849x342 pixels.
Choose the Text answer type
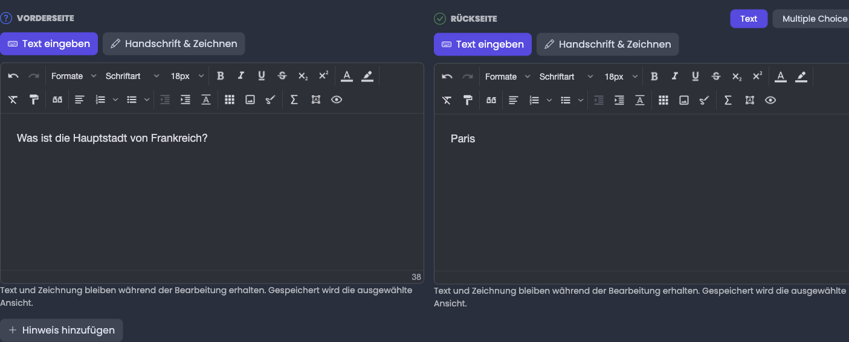[749, 19]
